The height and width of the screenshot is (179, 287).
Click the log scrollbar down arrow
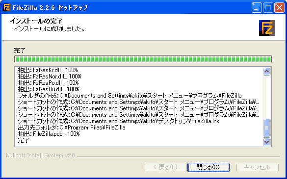tap(266, 142)
